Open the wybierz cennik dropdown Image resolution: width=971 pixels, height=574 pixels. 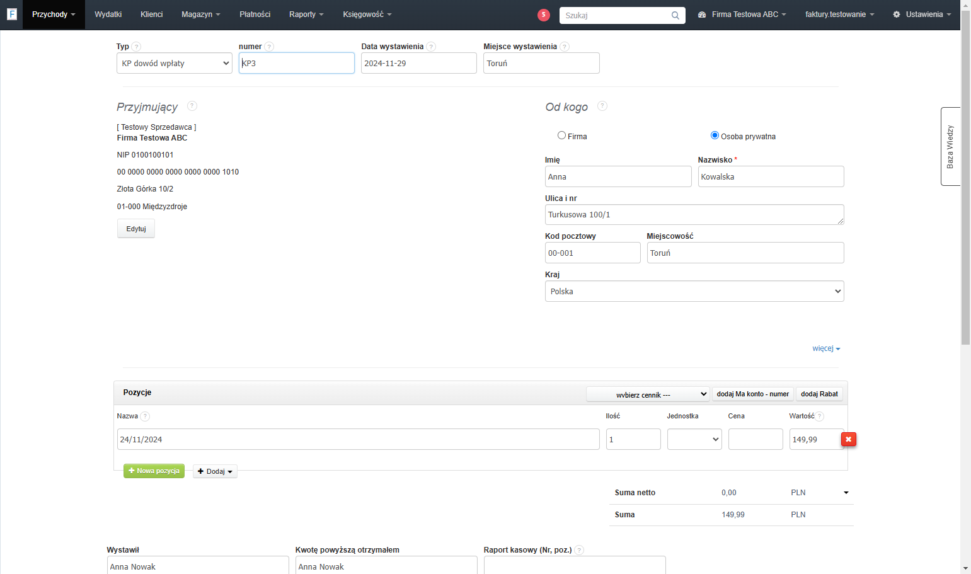[648, 394]
